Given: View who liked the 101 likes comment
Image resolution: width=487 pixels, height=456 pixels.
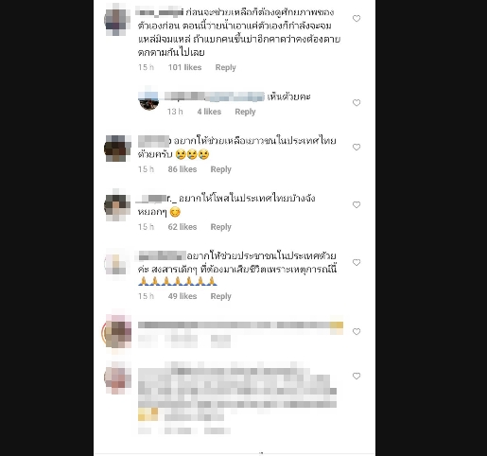Looking at the screenshot, I should 184,67.
